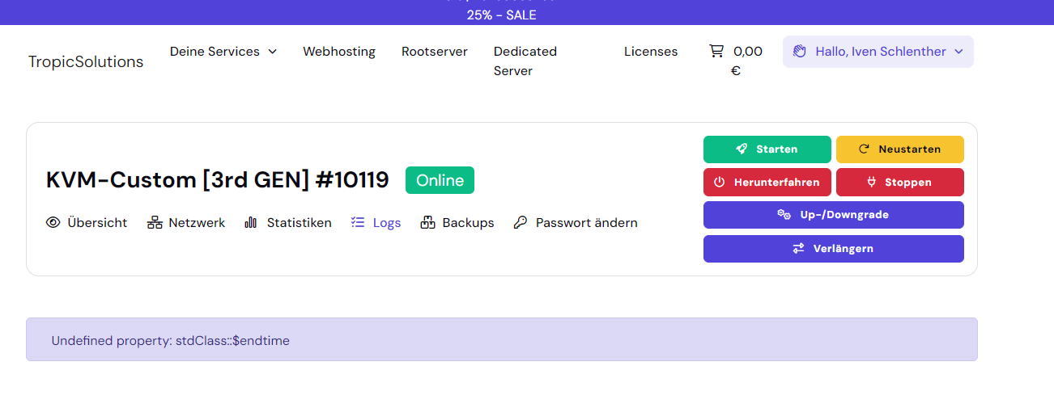Open the Webhosting menu item
Viewport: 1054px width, 408px height.
tap(339, 52)
